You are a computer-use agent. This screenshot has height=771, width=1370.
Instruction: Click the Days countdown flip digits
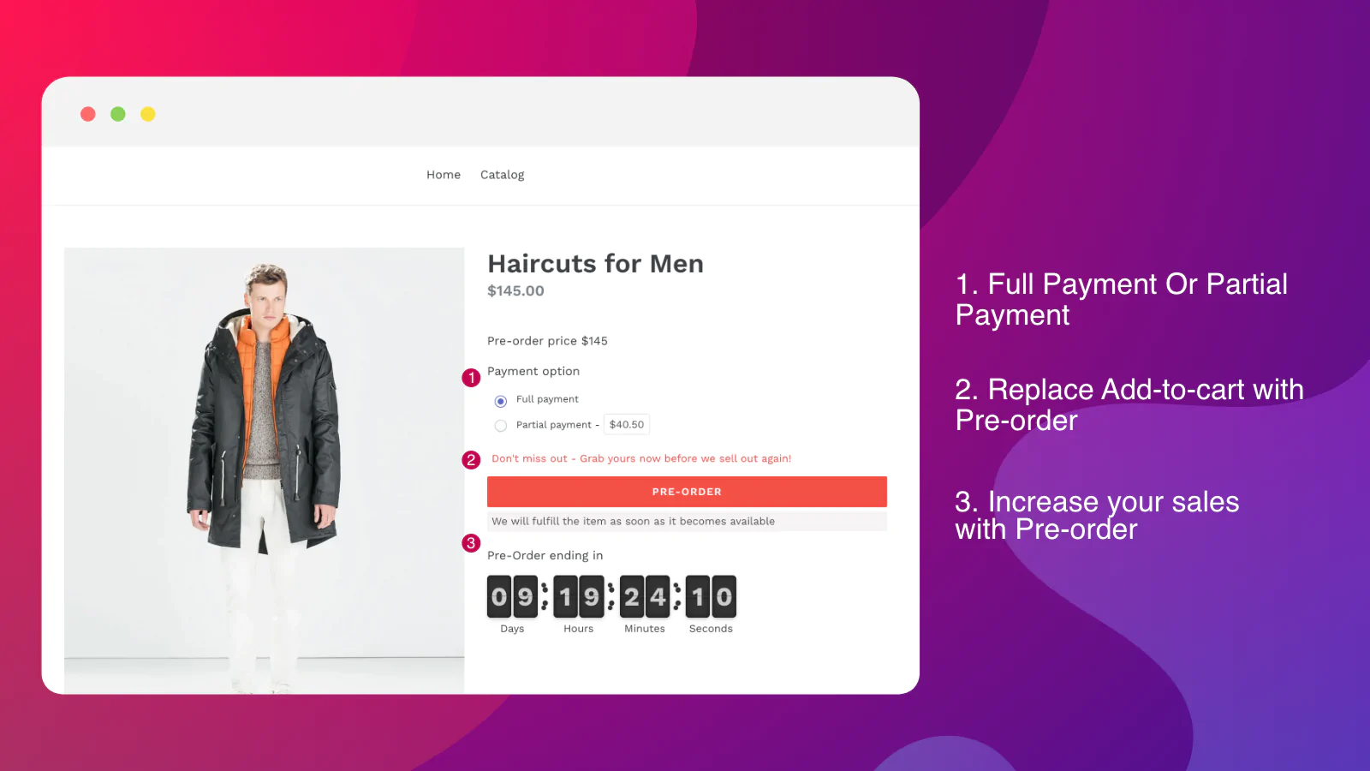coord(512,596)
